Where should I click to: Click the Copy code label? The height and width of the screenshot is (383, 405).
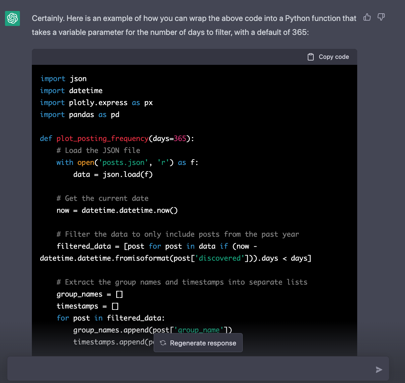click(334, 57)
